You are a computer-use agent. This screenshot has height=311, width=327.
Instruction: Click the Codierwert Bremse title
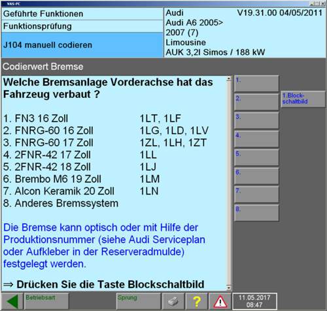[x=43, y=67]
